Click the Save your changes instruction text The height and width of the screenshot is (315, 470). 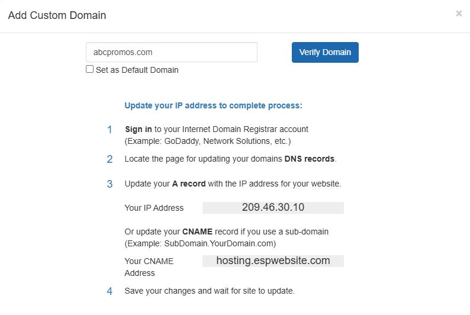209,291
